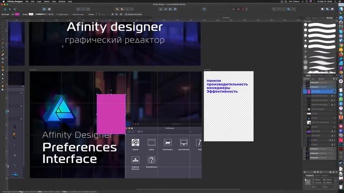Toggle visibility of the topmost Artboard layer
The height and width of the screenshot is (193, 344).
point(334,83)
